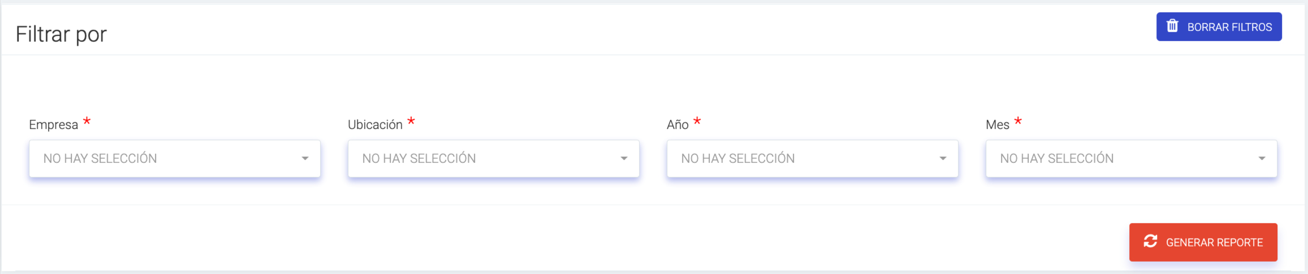Click the trash icon in Borrar Filtros
1308x274 pixels.
pyautogui.click(x=1172, y=26)
